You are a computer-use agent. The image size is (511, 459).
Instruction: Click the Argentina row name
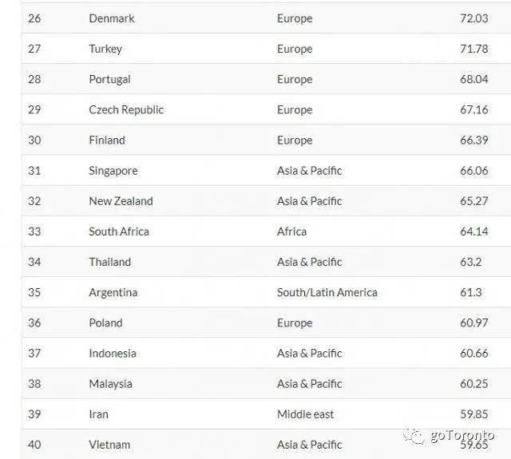[113, 292]
